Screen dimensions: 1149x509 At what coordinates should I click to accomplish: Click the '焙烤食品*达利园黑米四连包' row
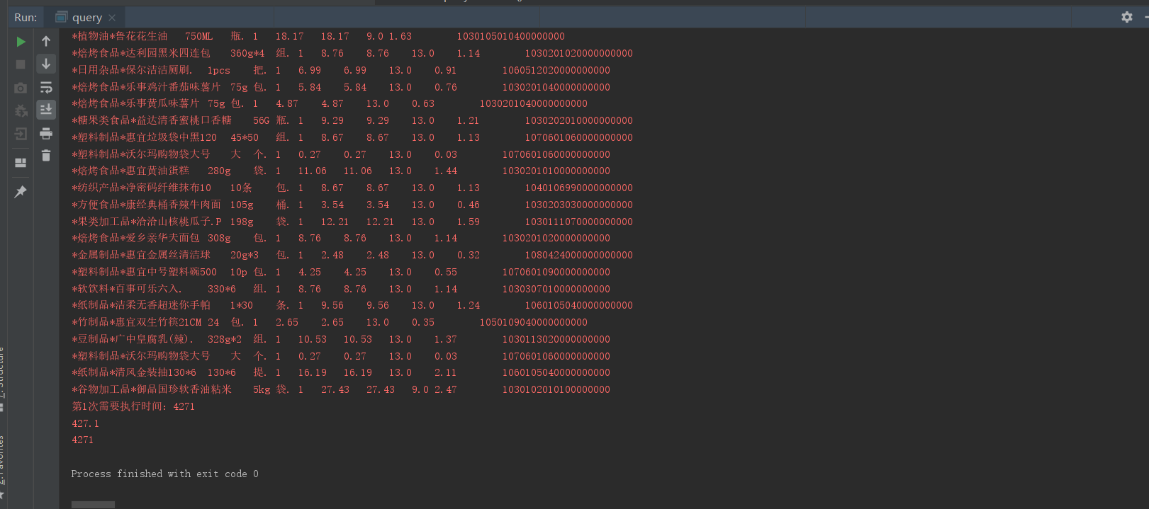tap(352, 53)
